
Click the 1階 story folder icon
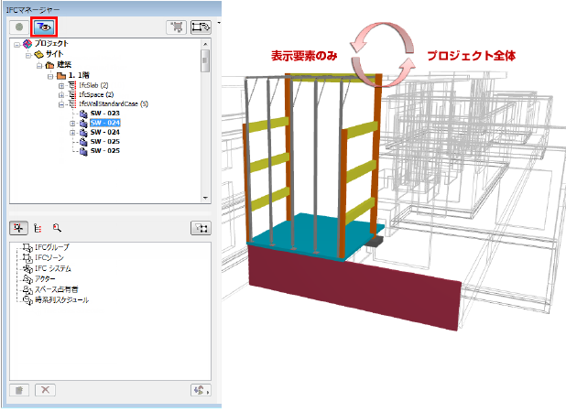tap(61, 75)
